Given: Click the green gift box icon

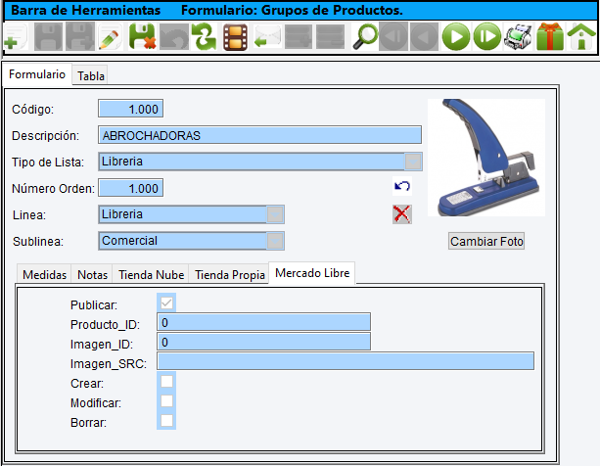Looking at the screenshot, I should (x=550, y=37).
